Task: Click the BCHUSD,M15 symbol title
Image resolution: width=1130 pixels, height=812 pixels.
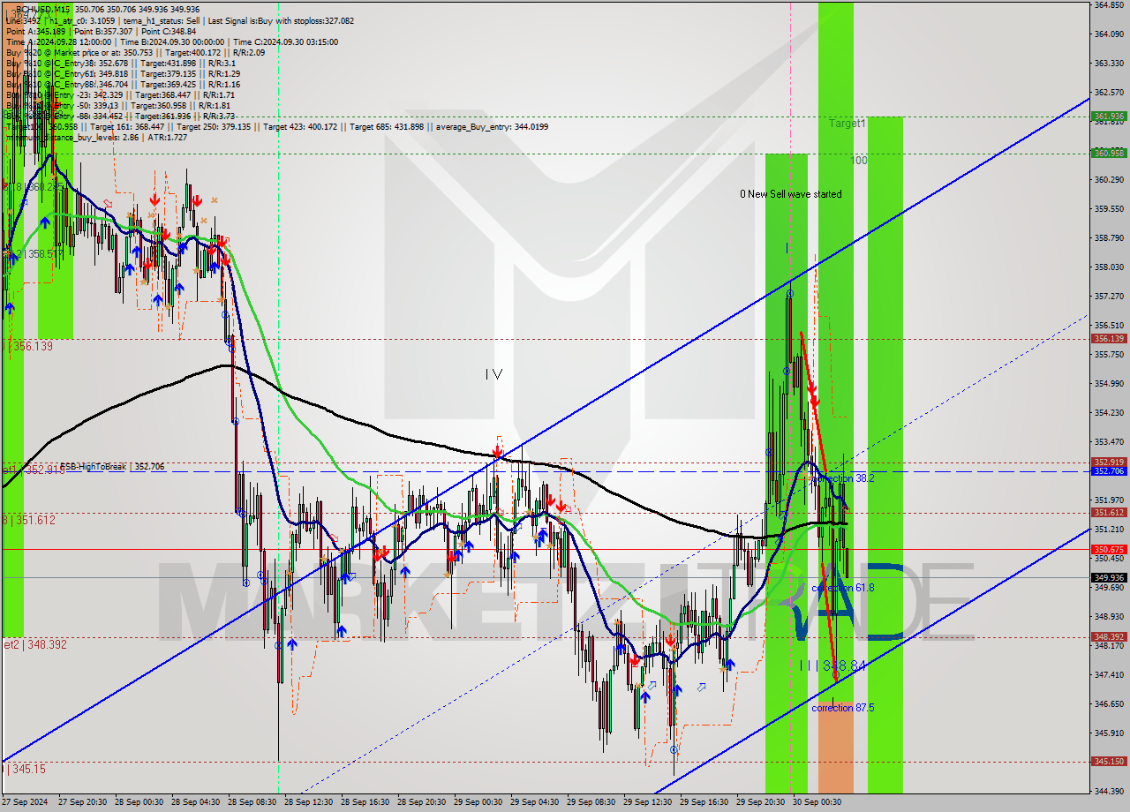Action: pyautogui.click(x=44, y=10)
